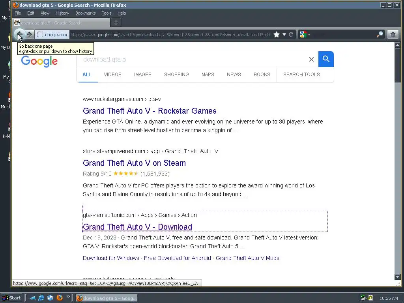Follow the 'Grand Theft Auto V Mods' sublink
This screenshot has width=404, height=303.
click(x=247, y=258)
